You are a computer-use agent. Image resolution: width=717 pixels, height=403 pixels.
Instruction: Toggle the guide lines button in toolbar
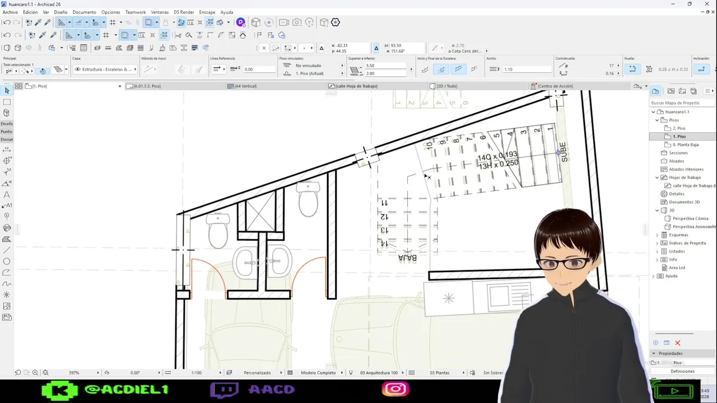click(78, 22)
